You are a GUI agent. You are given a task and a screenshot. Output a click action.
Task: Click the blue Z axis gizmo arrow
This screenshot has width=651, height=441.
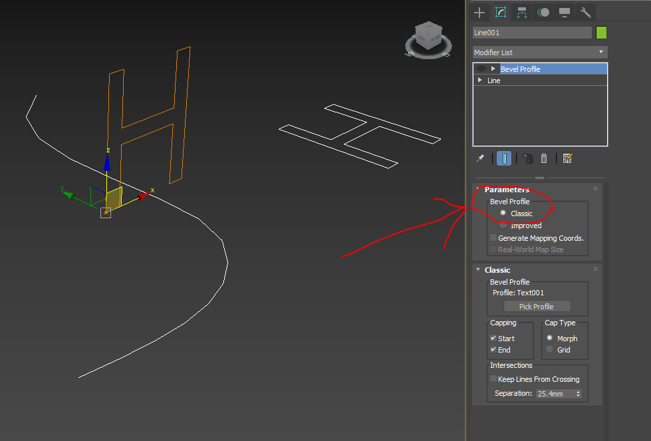pyautogui.click(x=107, y=162)
